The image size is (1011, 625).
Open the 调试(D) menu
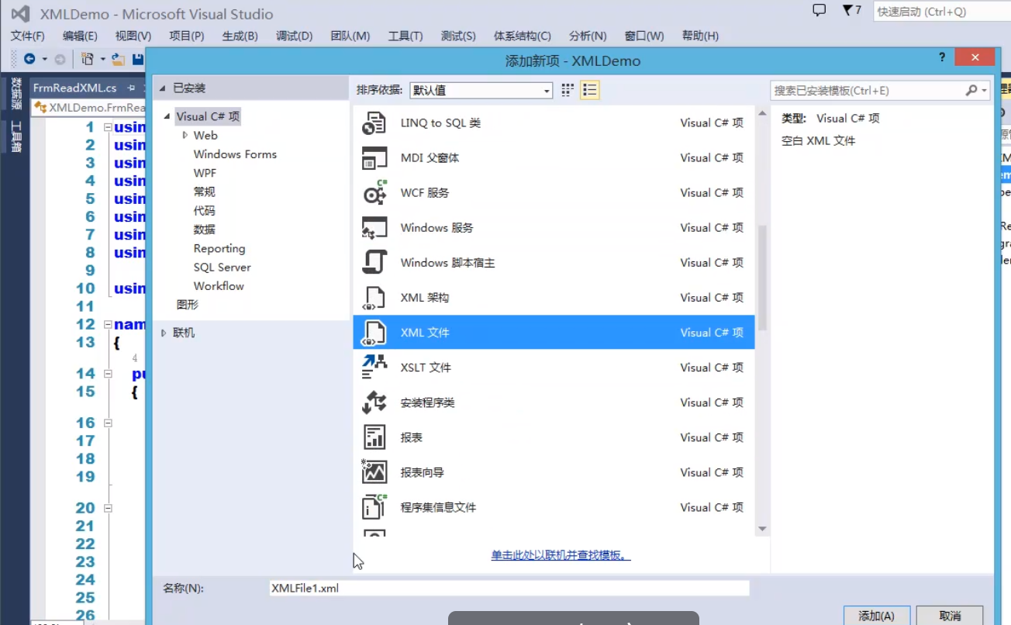[294, 36]
